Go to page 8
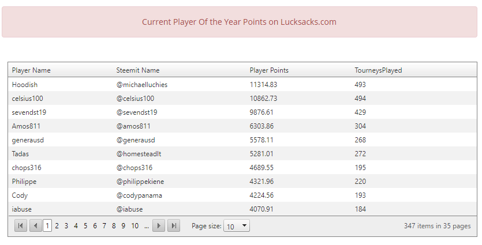The height and width of the screenshot is (245, 482). [x=114, y=226]
